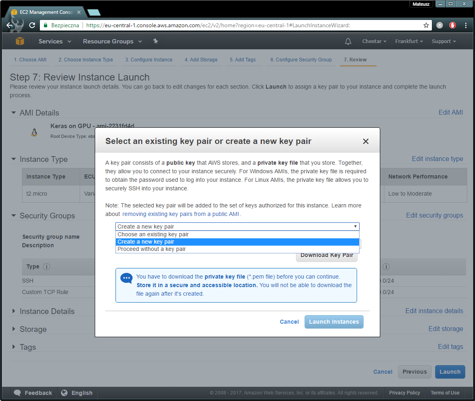Open the Terms of Use link
Image resolution: width=475 pixels, height=401 pixels.
pos(445,393)
